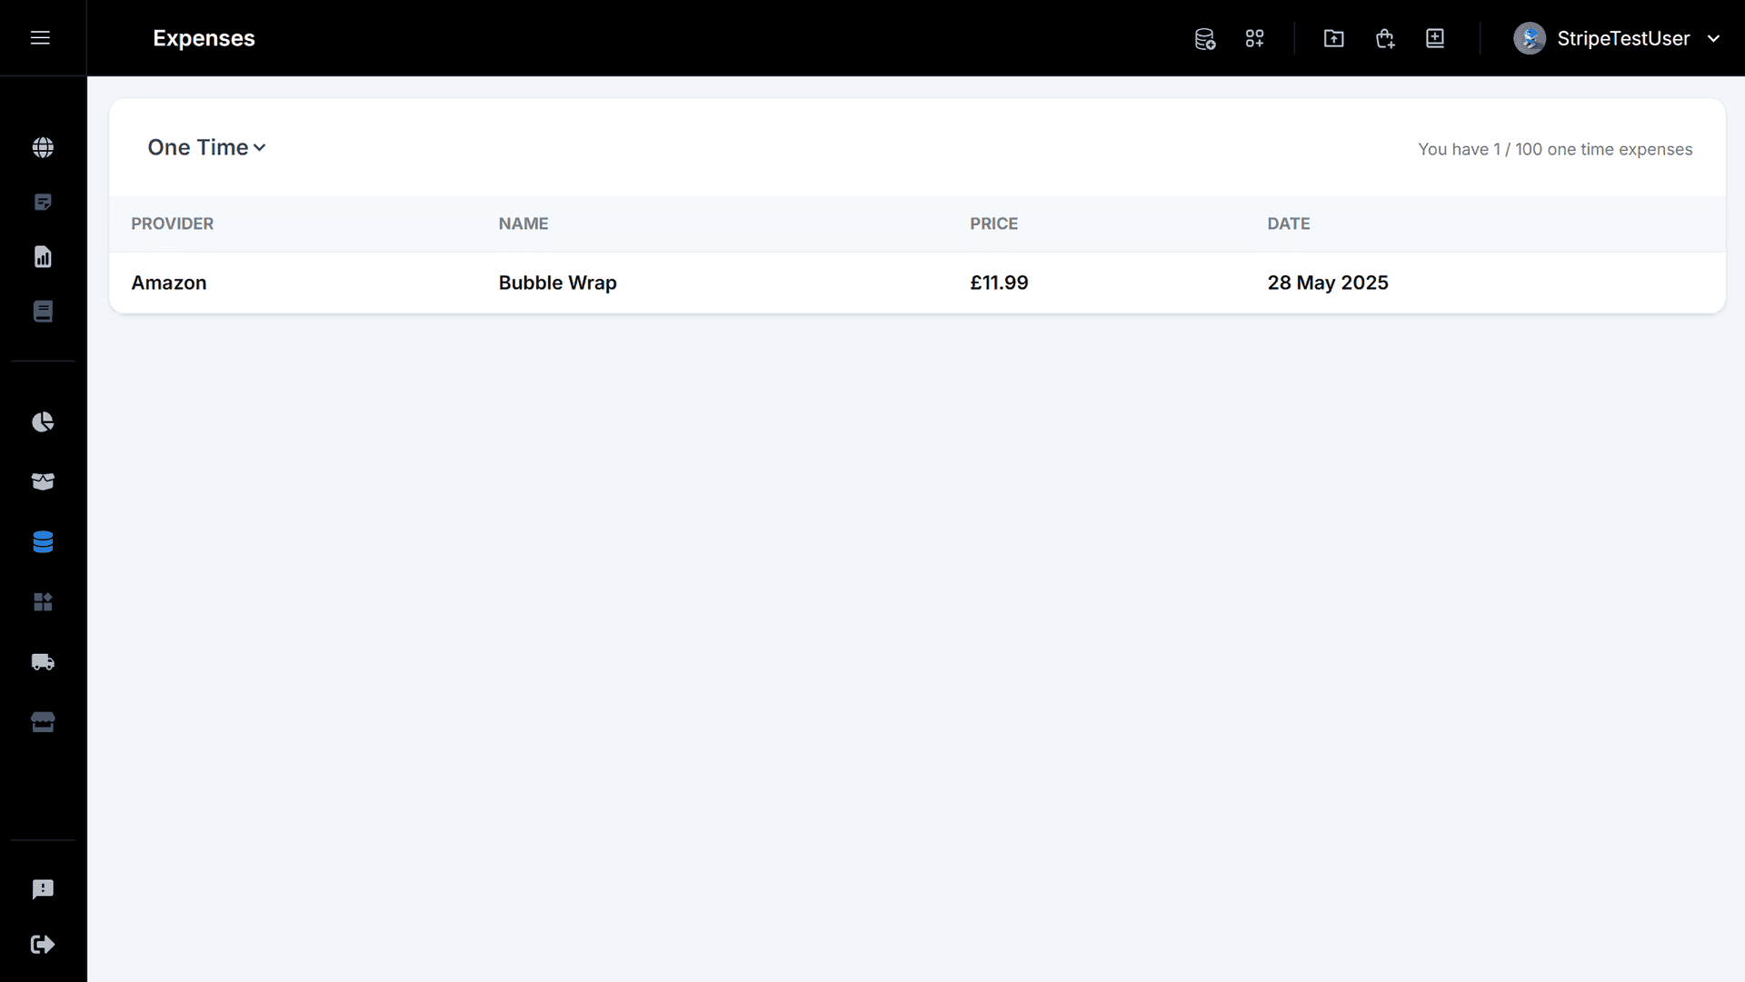The width and height of the screenshot is (1745, 982).
Task: Open the globe dashboard icon in sidebar
Action: click(43, 147)
